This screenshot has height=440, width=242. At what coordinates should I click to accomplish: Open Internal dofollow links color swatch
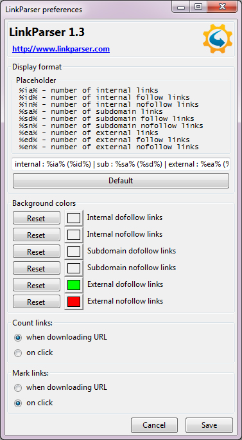click(x=74, y=218)
